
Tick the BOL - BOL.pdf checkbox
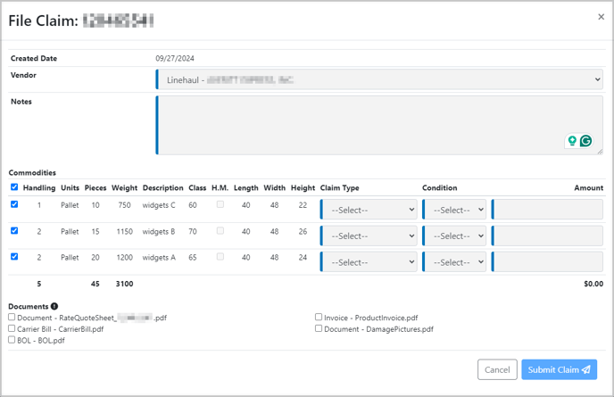coord(12,340)
